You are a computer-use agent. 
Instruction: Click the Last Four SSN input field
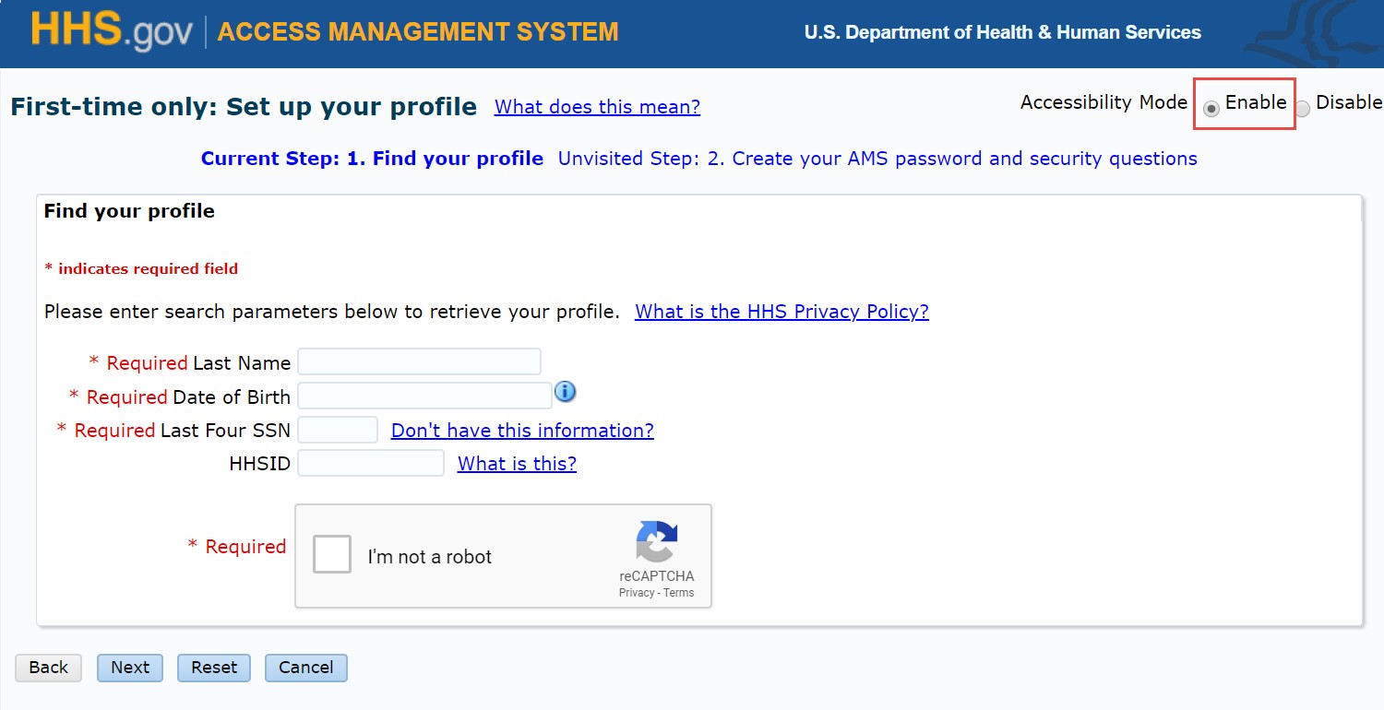click(338, 429)
